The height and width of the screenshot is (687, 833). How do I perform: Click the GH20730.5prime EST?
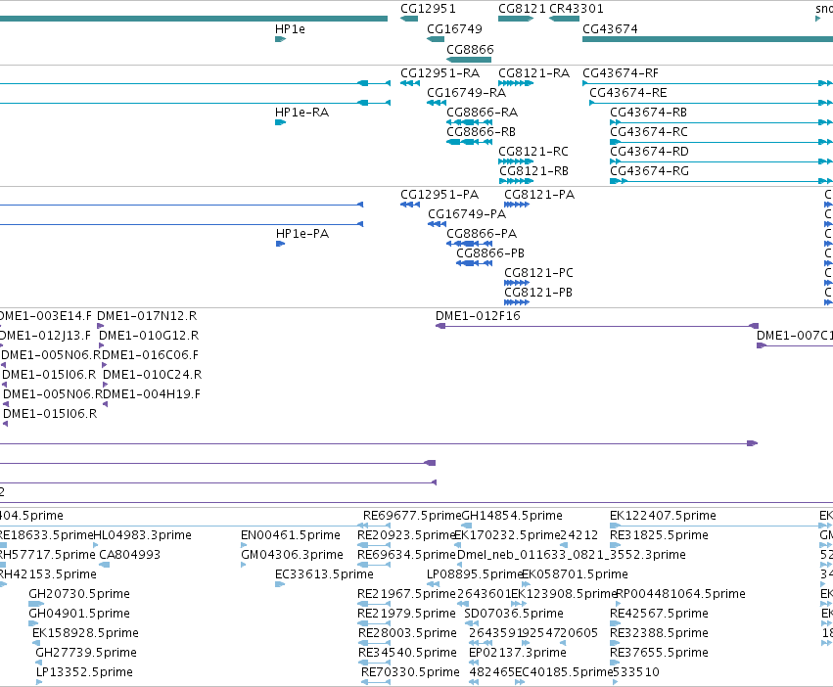pyautogui.click(x=36, y=604)
